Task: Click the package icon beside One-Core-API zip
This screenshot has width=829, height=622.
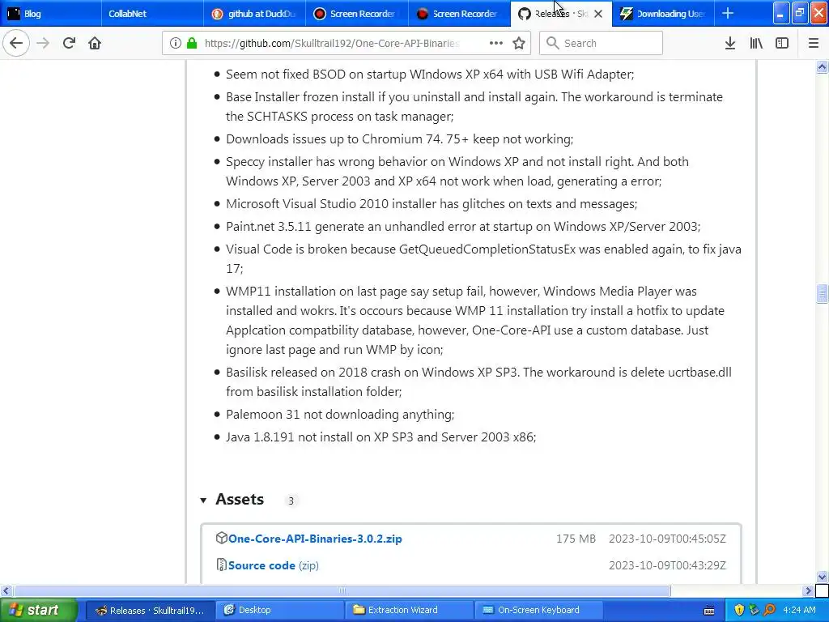Action: [x=222, y=538]
